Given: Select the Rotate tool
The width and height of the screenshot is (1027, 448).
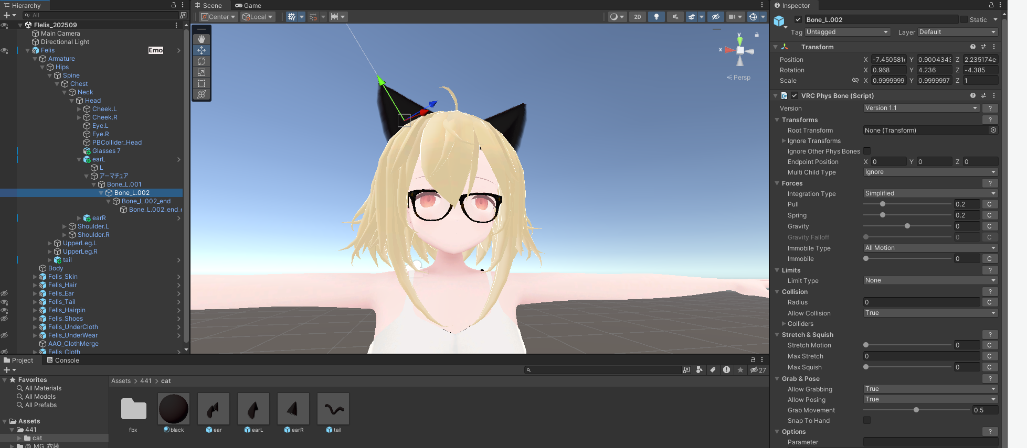Looking at the screenshot, I should [202, 61].
